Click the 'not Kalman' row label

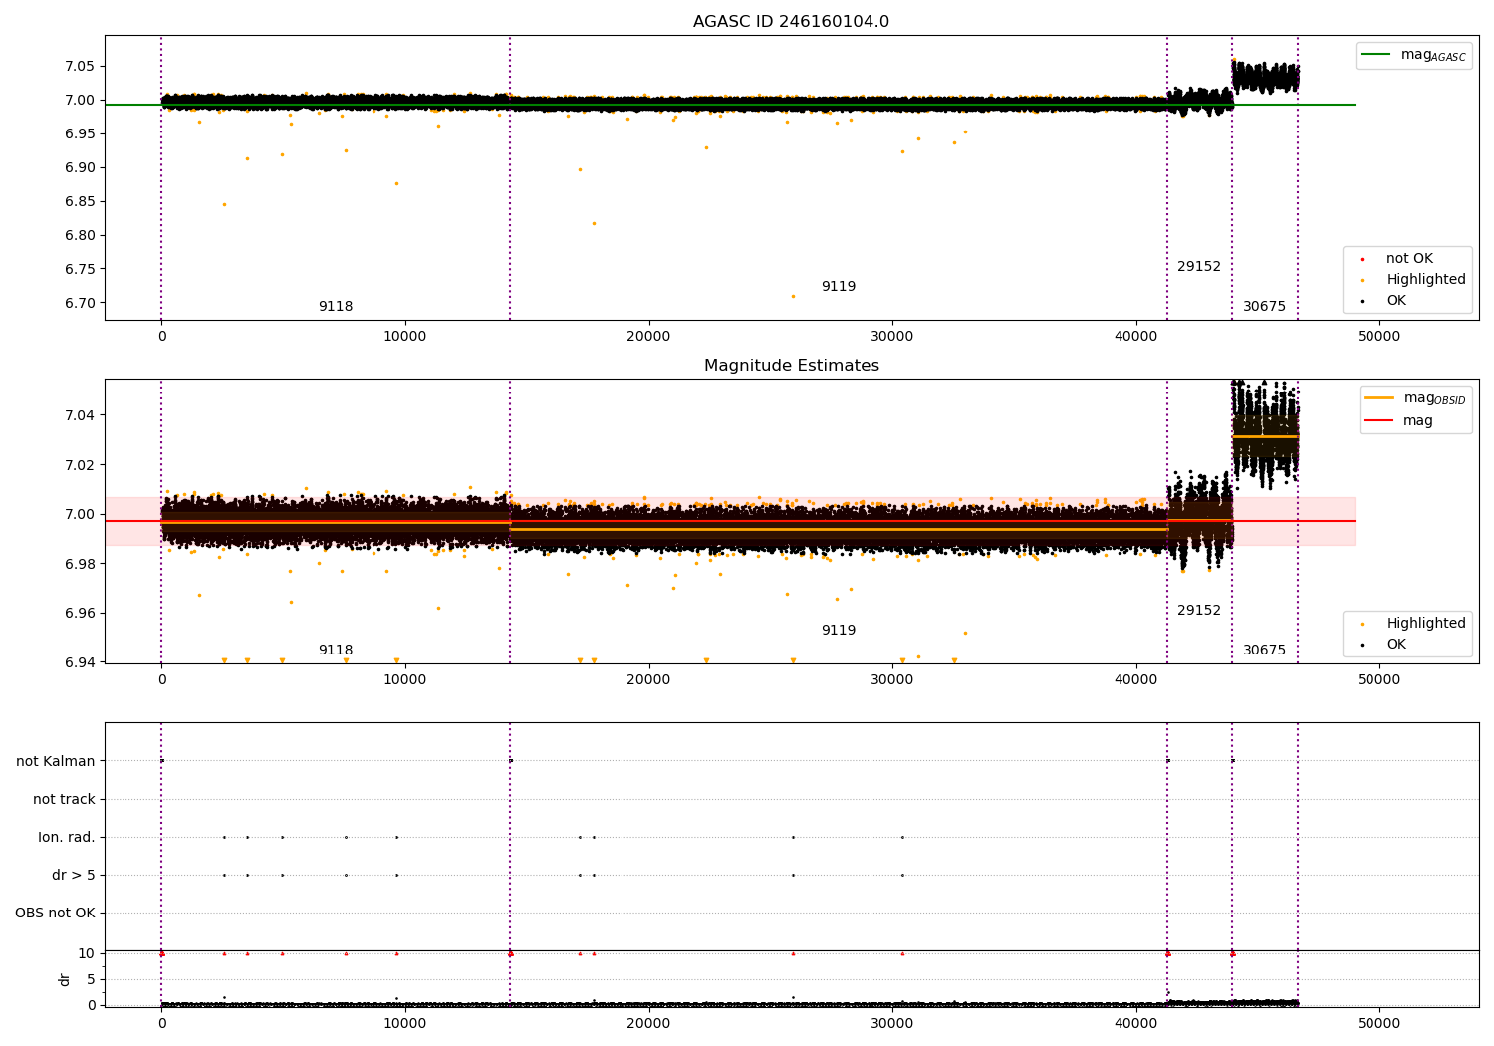pyautogui.click(x=56, y=761)
